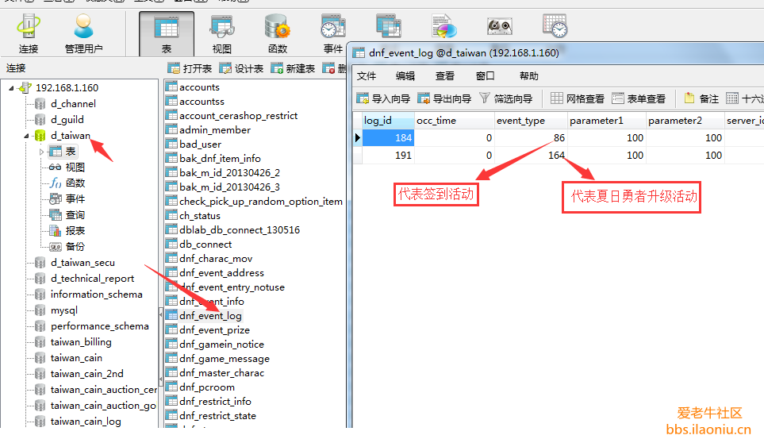Image resolution: width=764 pixels, height=439 pixels.
Task: Switch to 网格查看 (Grid View)
Action: click(x=577, y=99)
